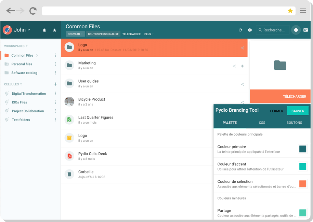Viewport: 313px width, 222px height.
Task: Open the Marketing folder
Action: tap(154, 66)
